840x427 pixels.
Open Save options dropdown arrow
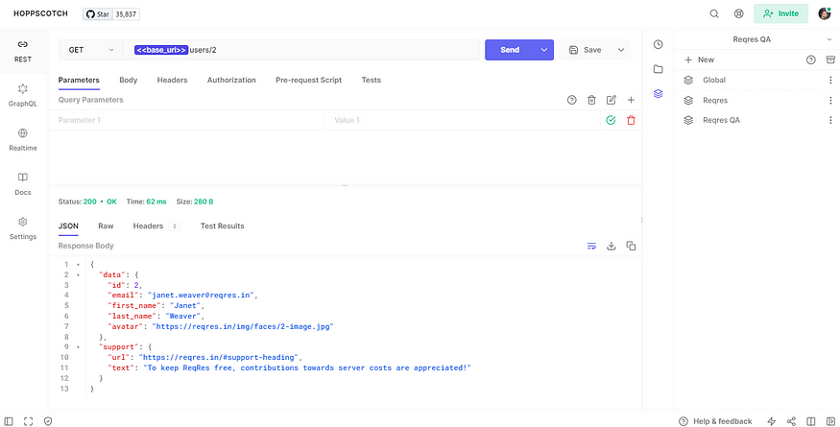pyautogui.click(x=621, y=50)
